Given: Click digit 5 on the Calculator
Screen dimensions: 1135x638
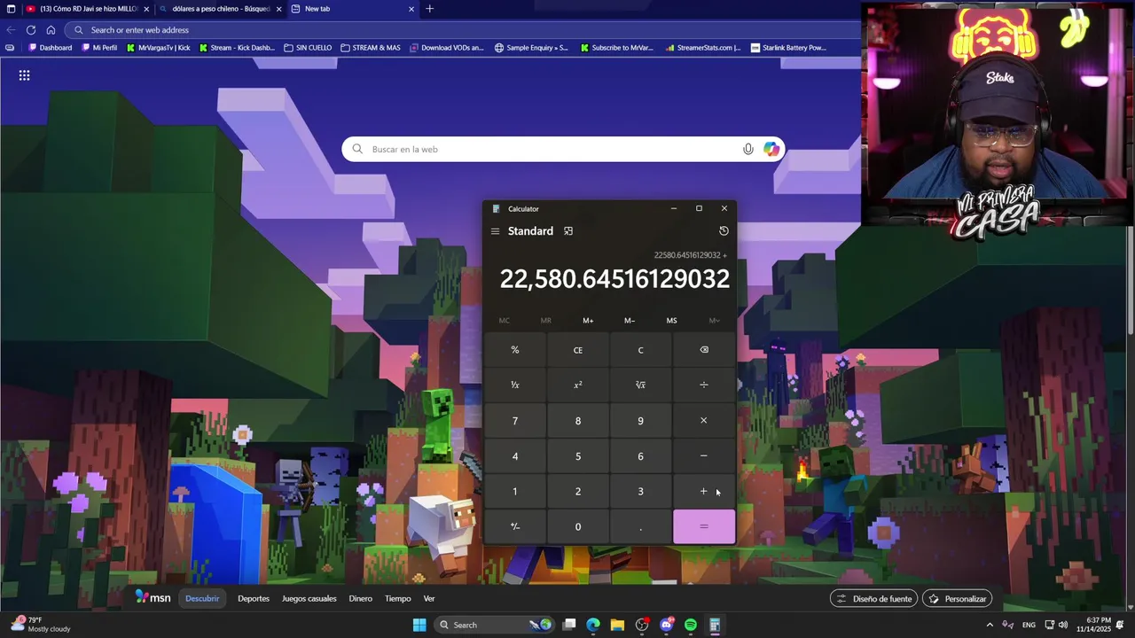Looking at the screenshot, I should click(x=578, y=456).
